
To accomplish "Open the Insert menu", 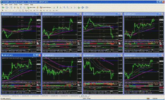I will [x=11, y=5].
